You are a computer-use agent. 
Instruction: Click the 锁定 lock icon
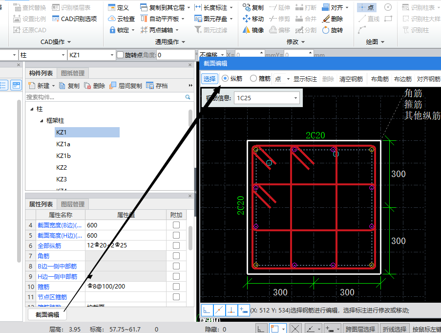click(112, 30)
